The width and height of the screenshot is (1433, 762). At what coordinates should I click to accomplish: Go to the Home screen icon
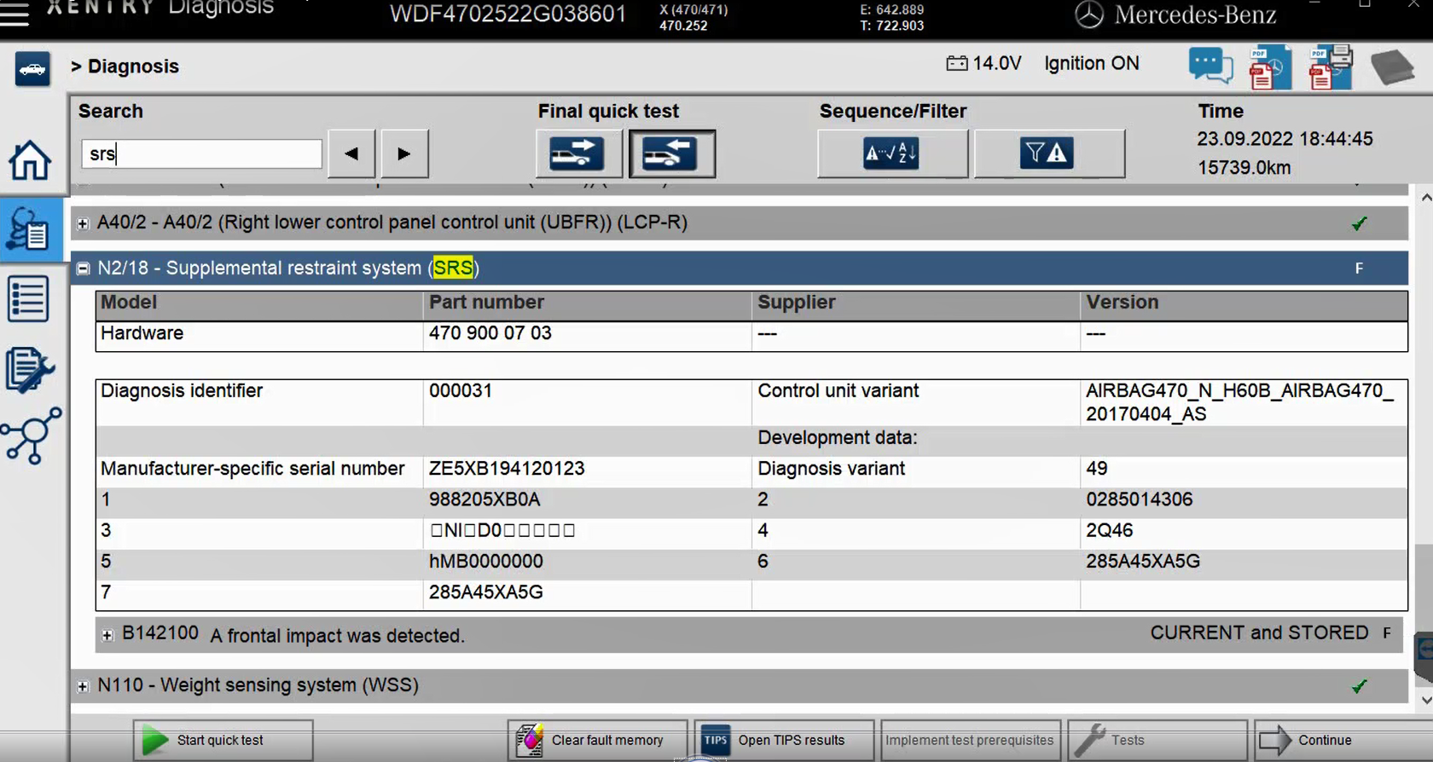pyautogui.click(x=30, y=160)
